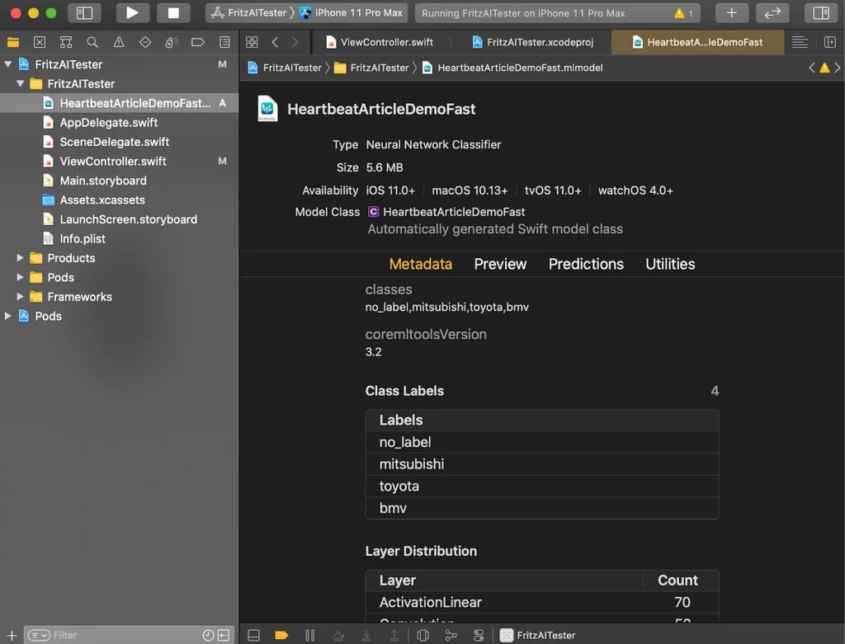The width and height of the screenshot is (845, 644).
Task: Collapse the FritzAITester project root
Action: tap(8, 64)
